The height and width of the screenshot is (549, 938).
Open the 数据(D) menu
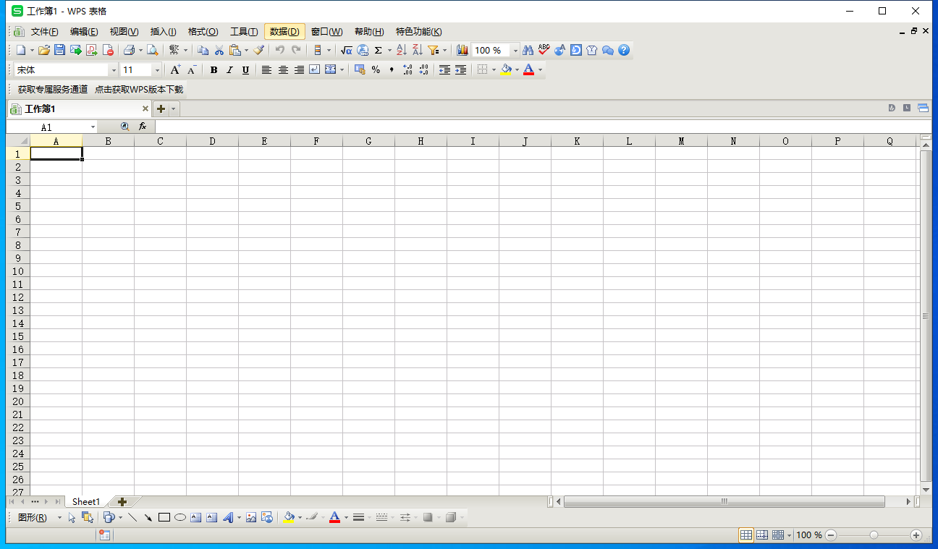tap(284, 32)
